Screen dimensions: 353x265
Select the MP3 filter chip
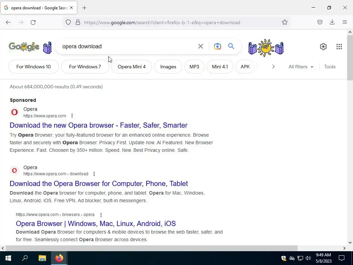click(194, 67)
